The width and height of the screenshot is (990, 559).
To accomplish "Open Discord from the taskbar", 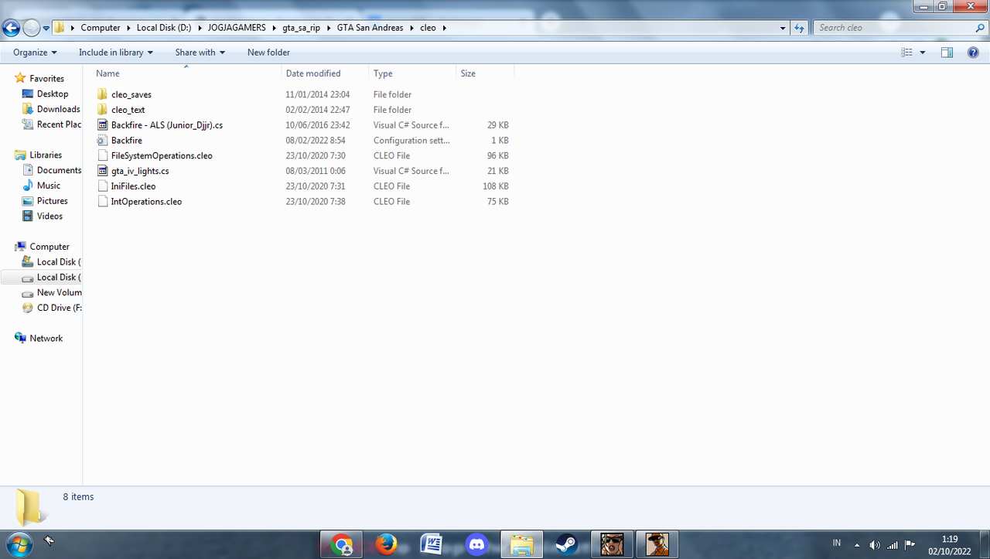I will tap(476, 544).
